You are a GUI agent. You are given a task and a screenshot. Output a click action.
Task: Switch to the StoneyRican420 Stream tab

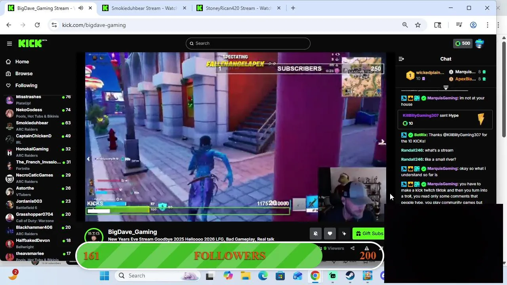tap(238, 8)
